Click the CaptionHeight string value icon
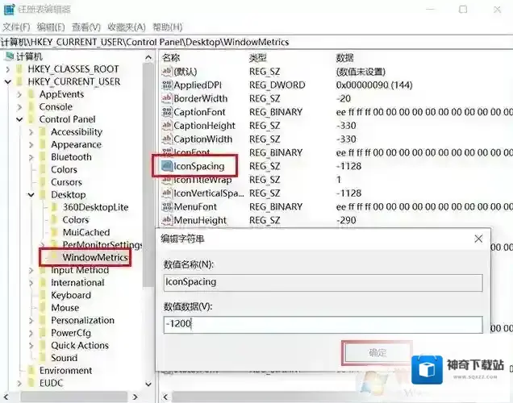The width and height of the screenshot is (513, 403). [167, 126]
